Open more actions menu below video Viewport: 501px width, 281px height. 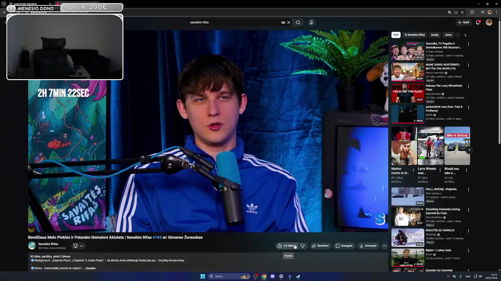pyautogui.click(x=385, y=246)
